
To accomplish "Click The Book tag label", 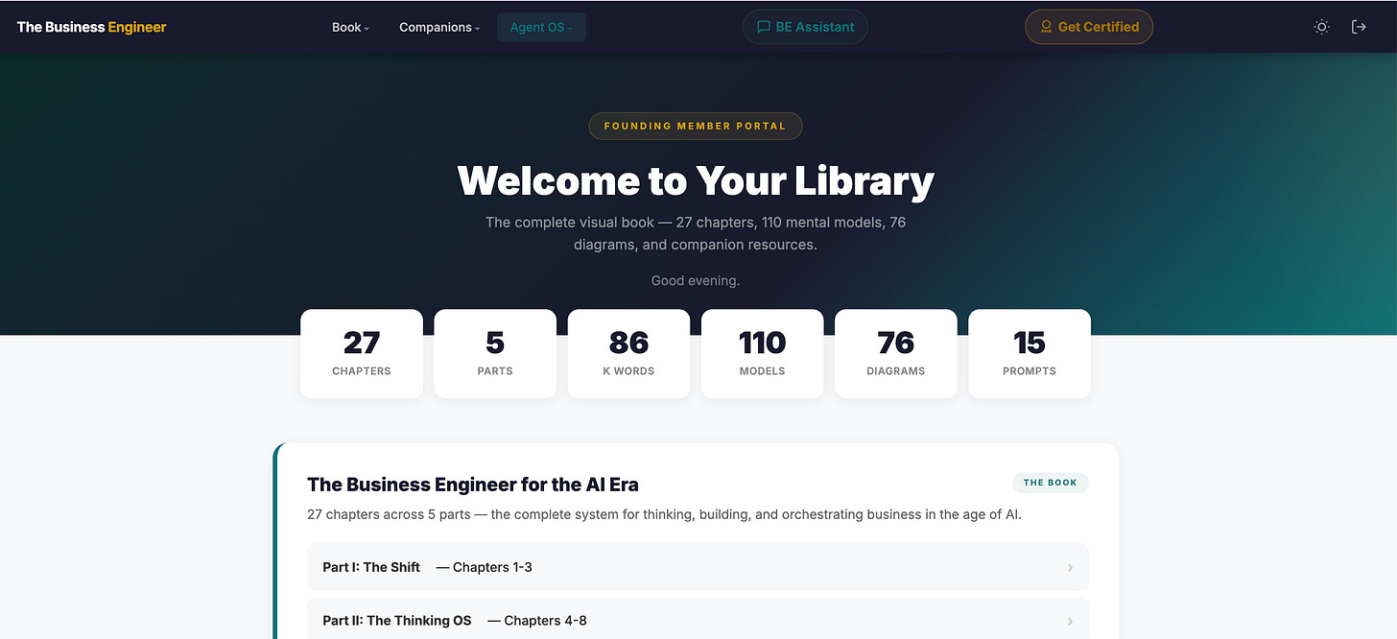I will pyautogui.click(x=1051, y=483).
